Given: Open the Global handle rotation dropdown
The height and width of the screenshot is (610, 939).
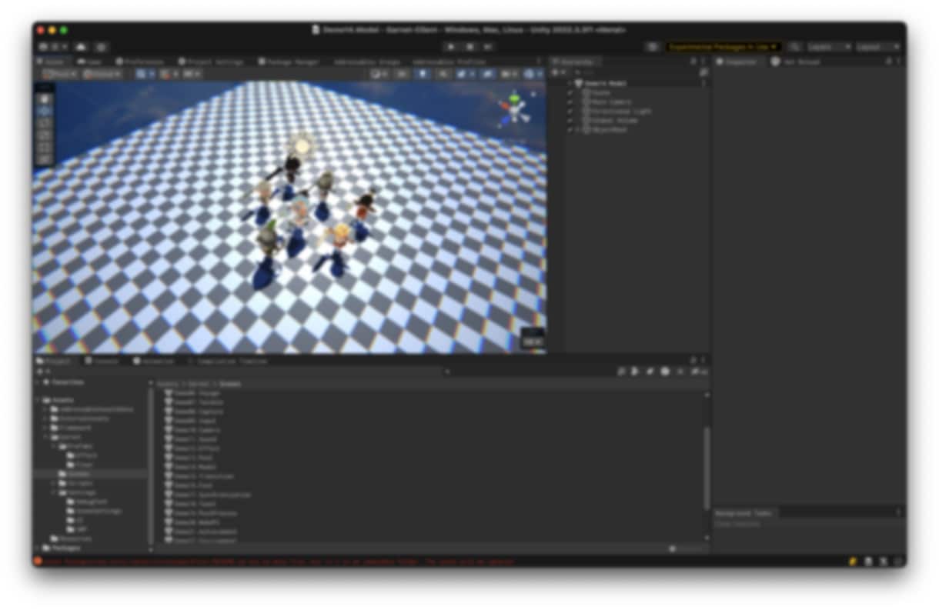Looking at the screenshot, I should click(102, 74).
